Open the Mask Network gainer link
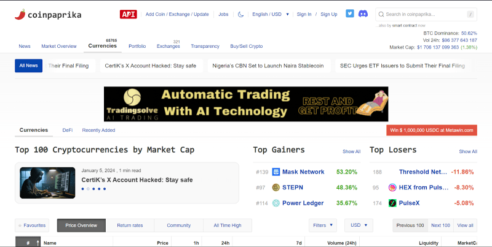This screenshot has height=247, width=492. coord(303,172)
